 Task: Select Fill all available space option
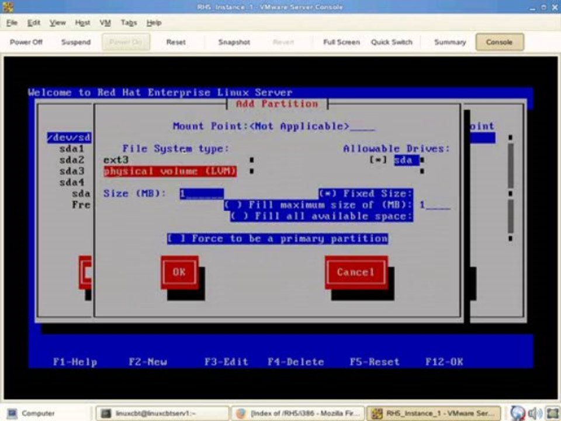[x=321, y=216]
